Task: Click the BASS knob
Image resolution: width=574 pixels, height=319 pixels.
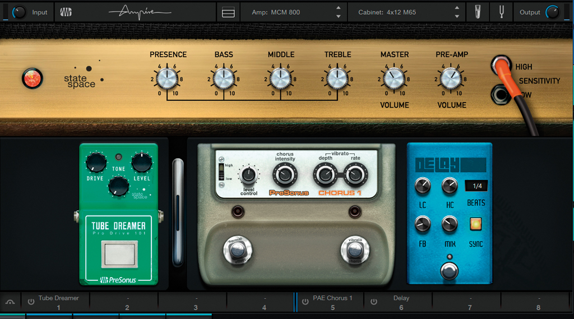Action: [x=224, y=79]
